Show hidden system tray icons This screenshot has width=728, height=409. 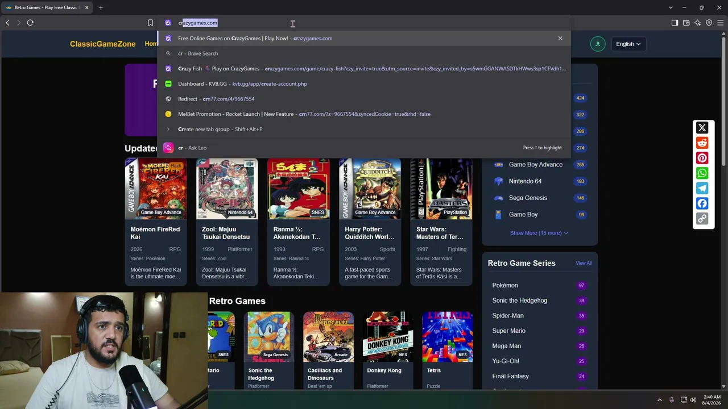[660, 400]
